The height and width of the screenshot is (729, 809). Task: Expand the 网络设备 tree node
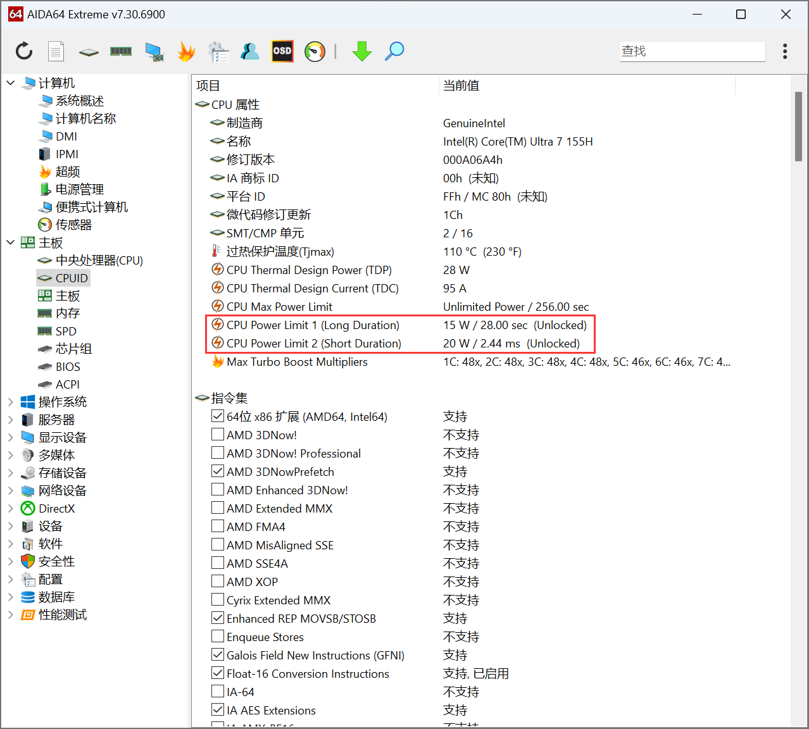point(10,490)
